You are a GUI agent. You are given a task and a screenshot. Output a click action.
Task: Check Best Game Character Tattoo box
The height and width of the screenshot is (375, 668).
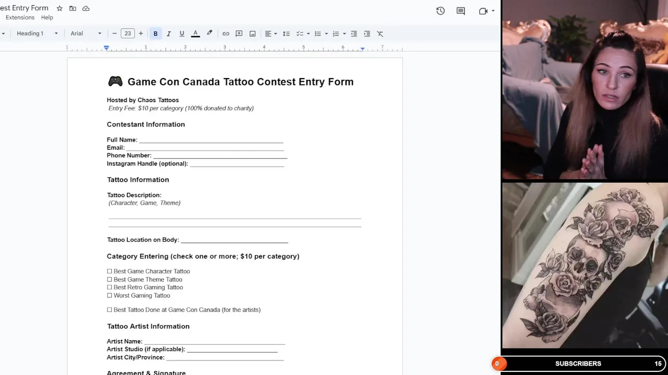click(110, 271)
